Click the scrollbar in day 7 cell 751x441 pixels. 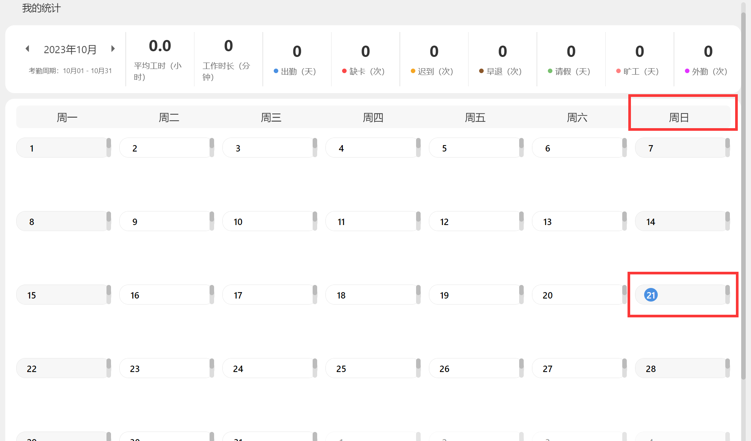point(728,147)
